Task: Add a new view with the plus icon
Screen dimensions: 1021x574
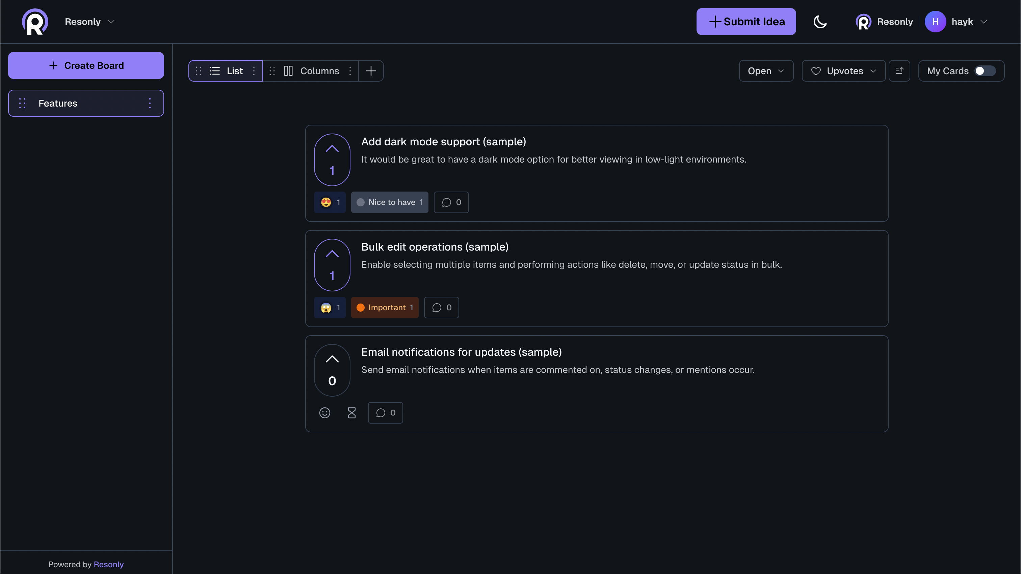Action: click(371, 71)
